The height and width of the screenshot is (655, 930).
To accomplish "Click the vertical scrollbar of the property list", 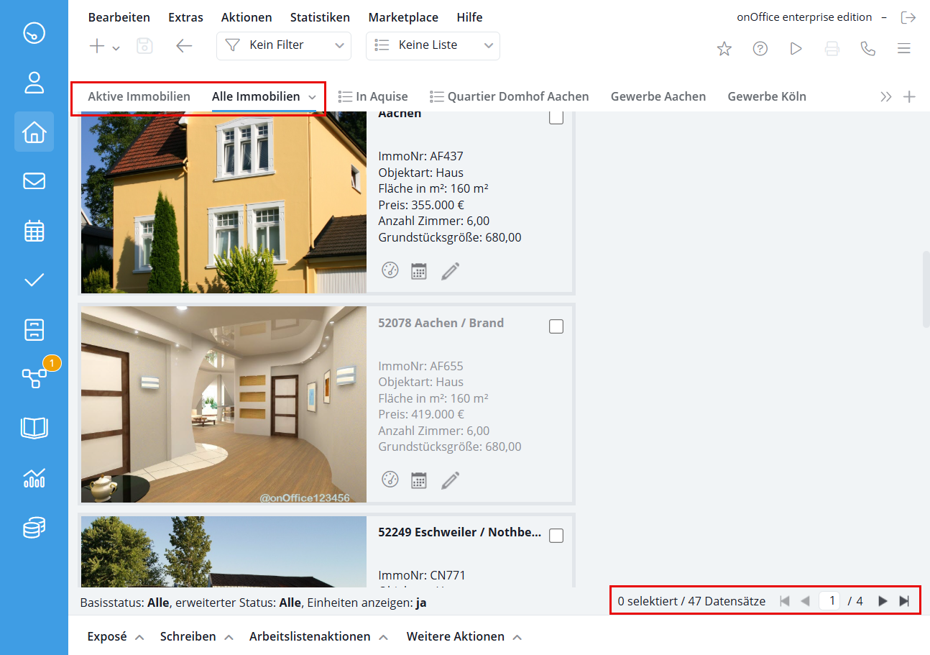I will (x=926, y=289).
